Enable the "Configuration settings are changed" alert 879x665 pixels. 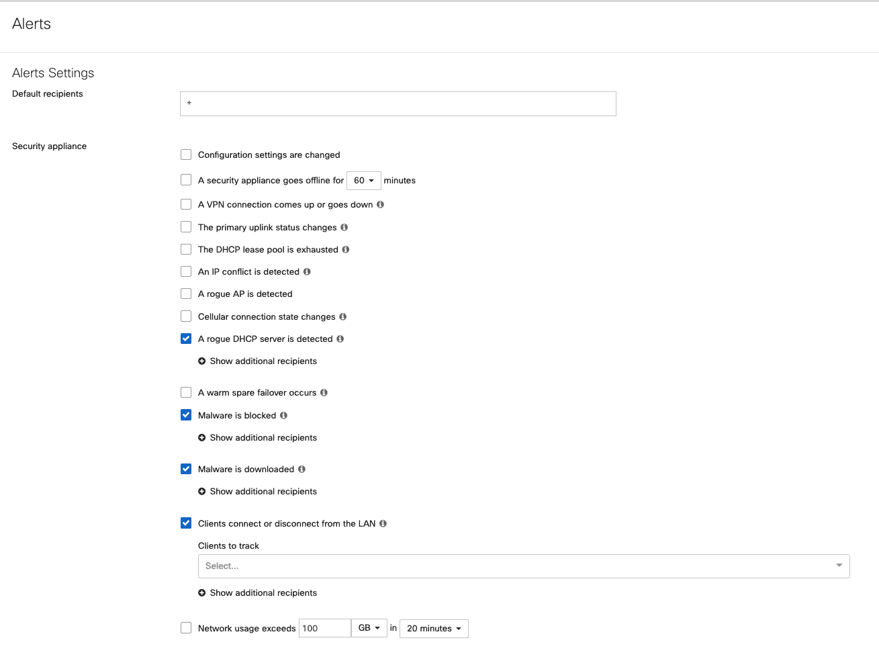186,154
